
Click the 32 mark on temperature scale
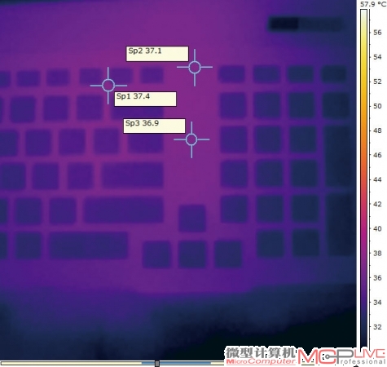click(377, 327)
